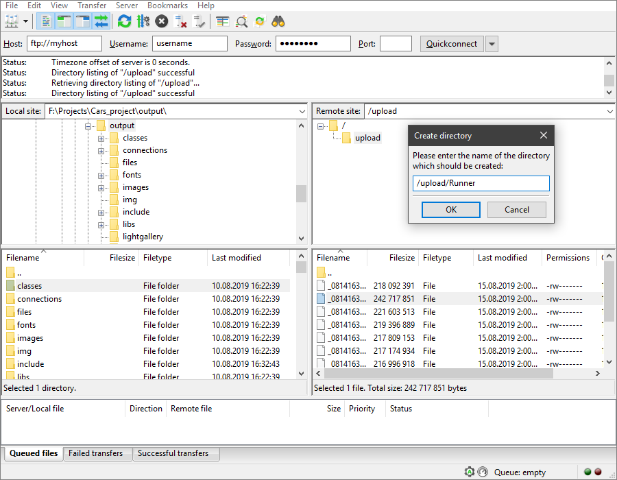Toggle the message log display

point(45,21)
